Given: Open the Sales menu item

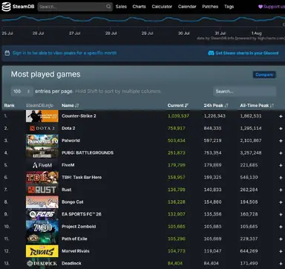Looking at the screenshot, I should pos(121,7).
